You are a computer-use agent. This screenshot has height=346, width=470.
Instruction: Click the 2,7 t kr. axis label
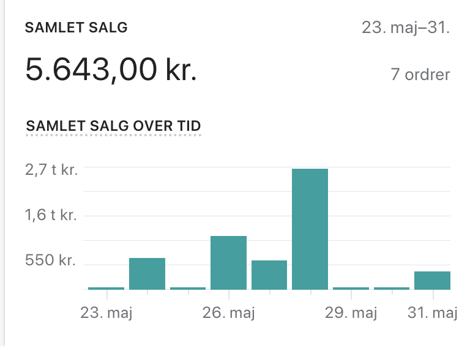51,170
